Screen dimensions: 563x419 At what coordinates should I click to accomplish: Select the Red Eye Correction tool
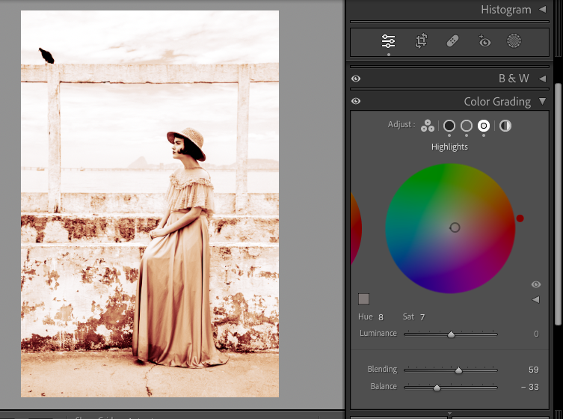pyautogui.click(x=484, y=42)
